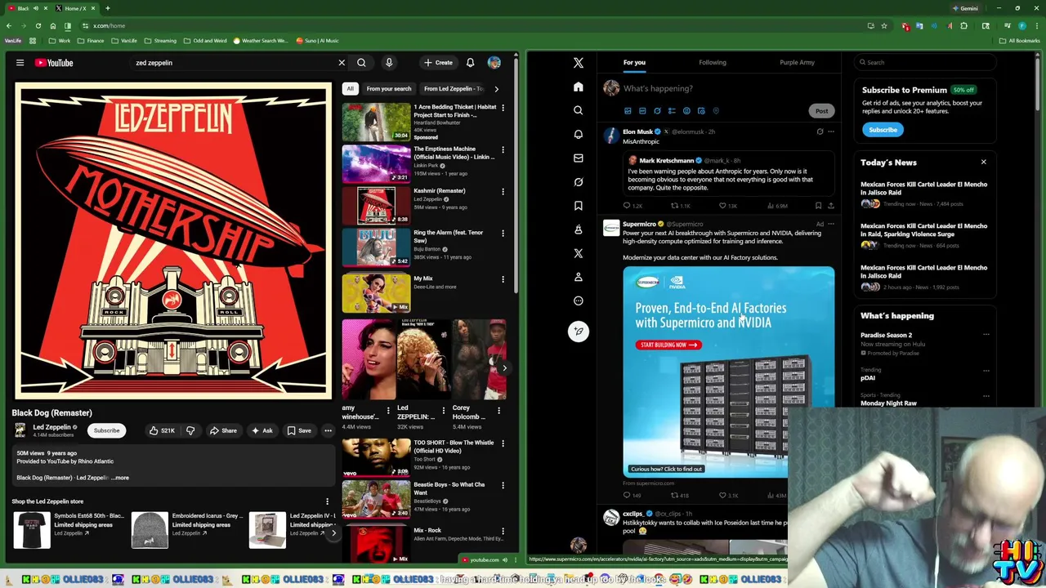
Task: Open YouTube notifications bell
Action: (470, 63)
